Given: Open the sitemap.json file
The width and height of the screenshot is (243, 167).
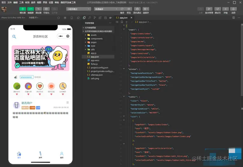Looking at the screenshot, I should pos(97,75).
